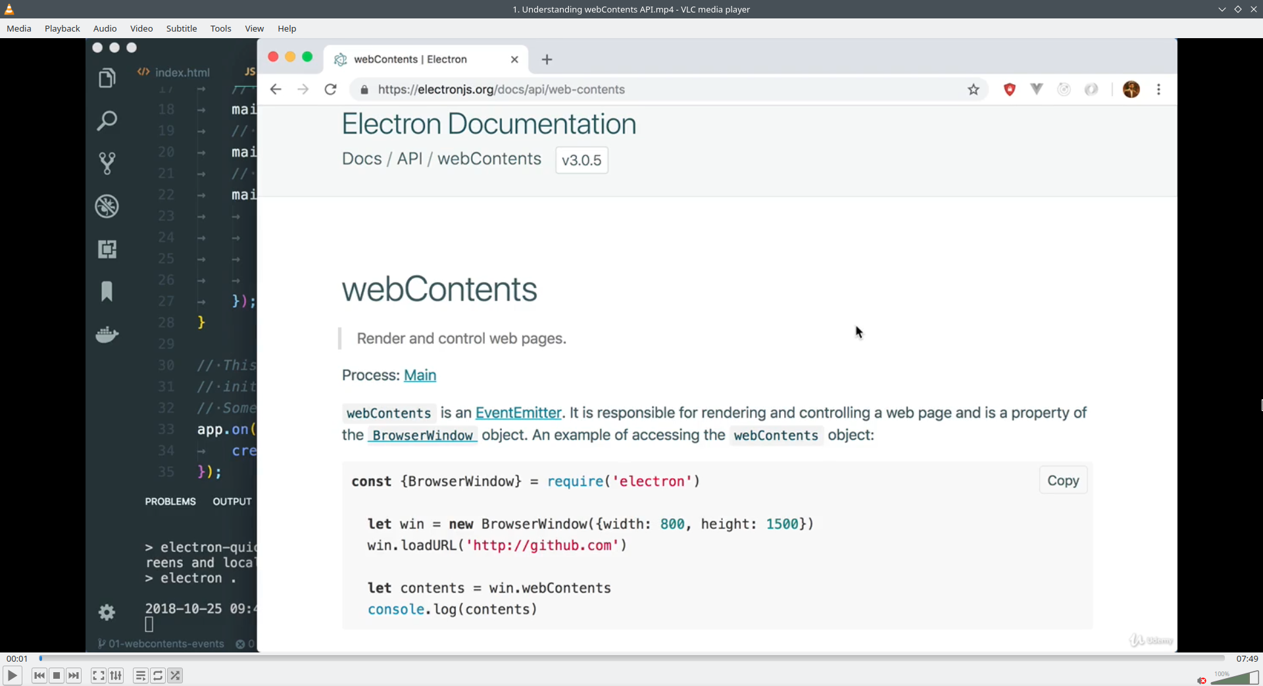The height and width of the screenshot is (686, 1263).
Task: Click the red macOS close button in browser
Action: point(273,57)
